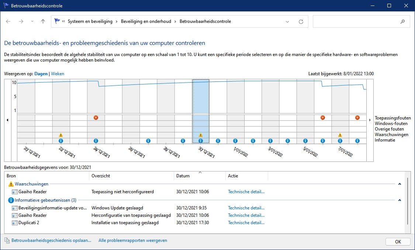Expand the breadcrumb overflow chevron «
The image size is (415, 250).
(x=63, y=21)
